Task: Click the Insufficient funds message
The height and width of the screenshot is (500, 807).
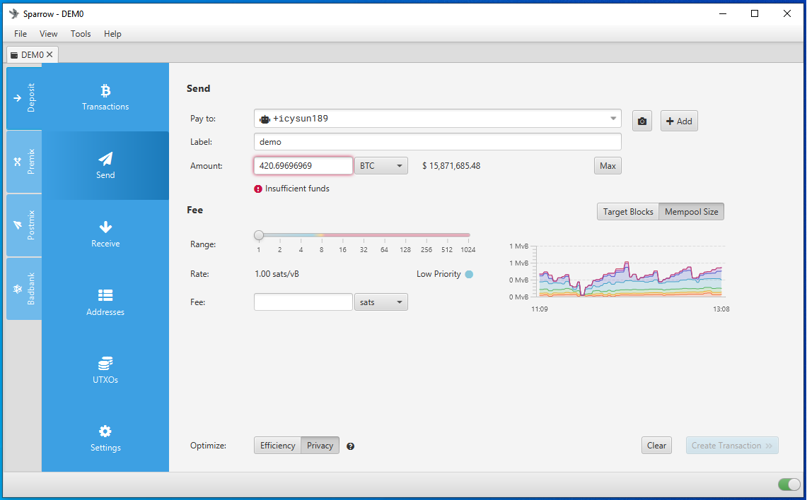Action: point(297,189)
